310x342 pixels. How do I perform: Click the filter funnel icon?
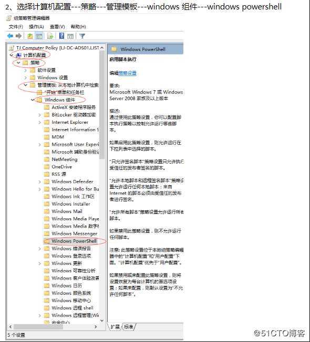(82, 36)
